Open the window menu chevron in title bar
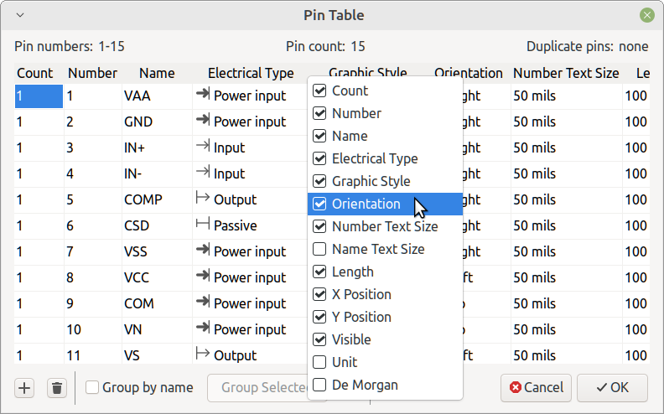 tap(20, 15)
